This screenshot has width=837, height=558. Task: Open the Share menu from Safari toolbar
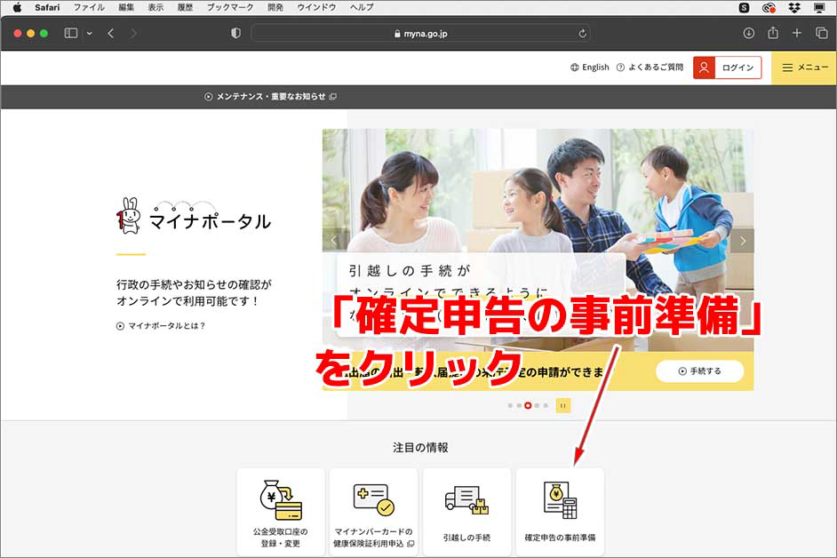[774, 33]
